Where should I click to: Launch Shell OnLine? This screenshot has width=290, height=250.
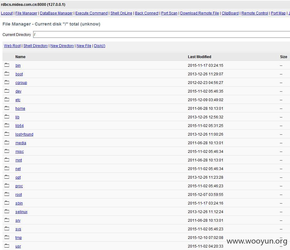coord(121,13)
